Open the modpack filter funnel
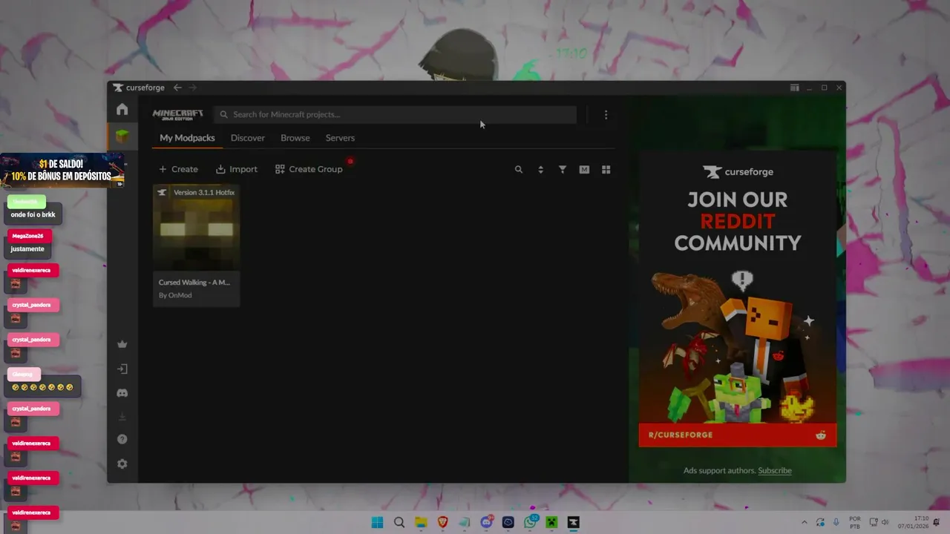 563,170
